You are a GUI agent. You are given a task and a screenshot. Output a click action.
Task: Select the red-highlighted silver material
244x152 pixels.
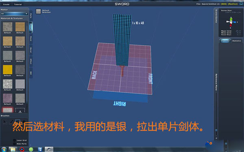(7, 110)
